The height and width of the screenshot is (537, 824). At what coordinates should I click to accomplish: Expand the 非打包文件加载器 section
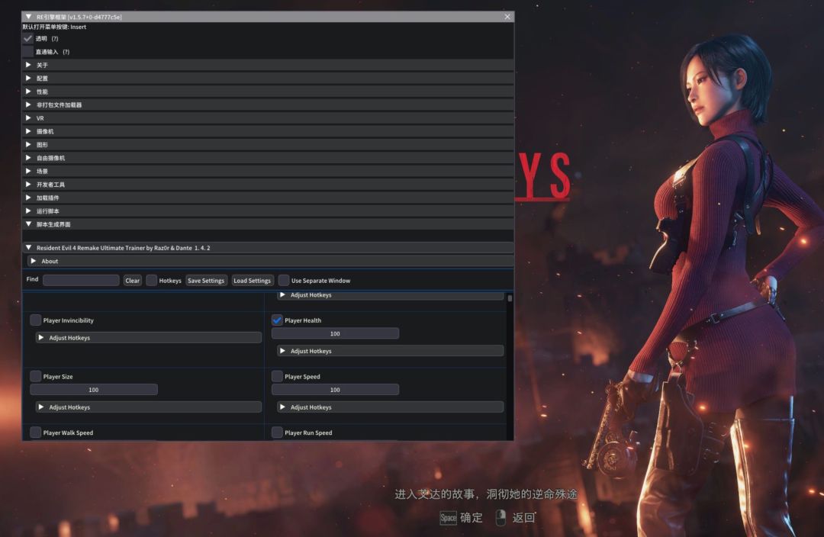point(268,105)
